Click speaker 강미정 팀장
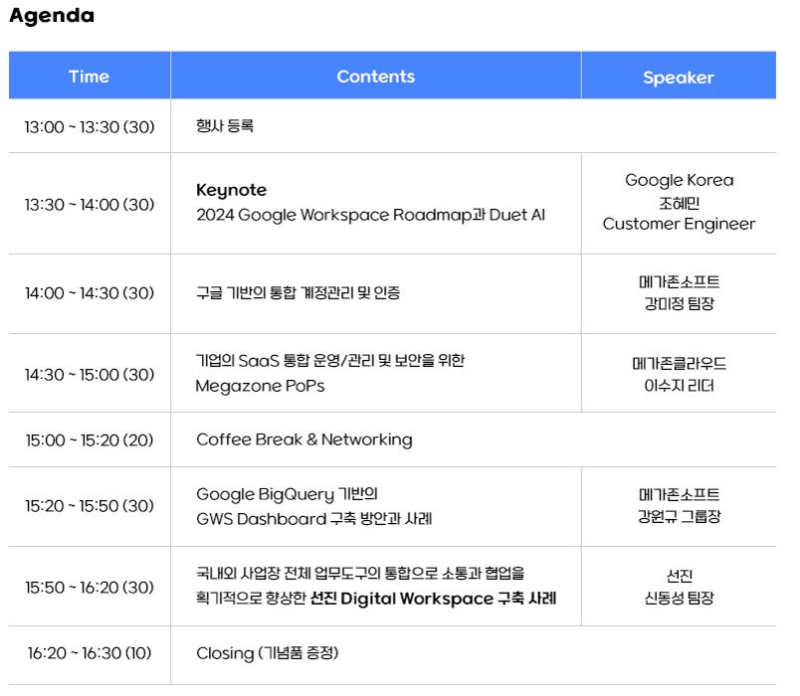 click(x=679, y=304)
